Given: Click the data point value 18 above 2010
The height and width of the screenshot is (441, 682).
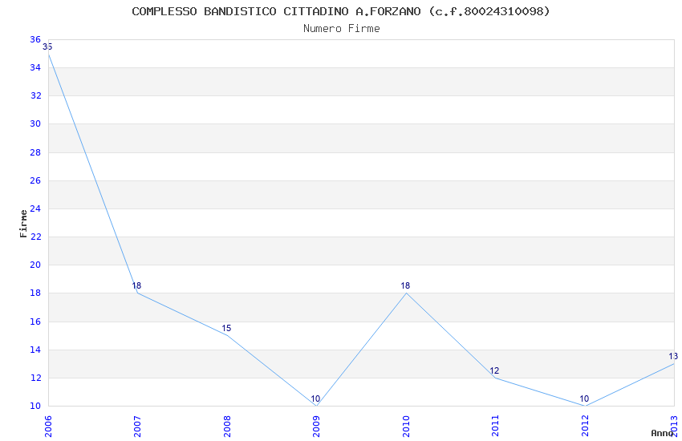Looking at the screenshot, I should [405, 286].
